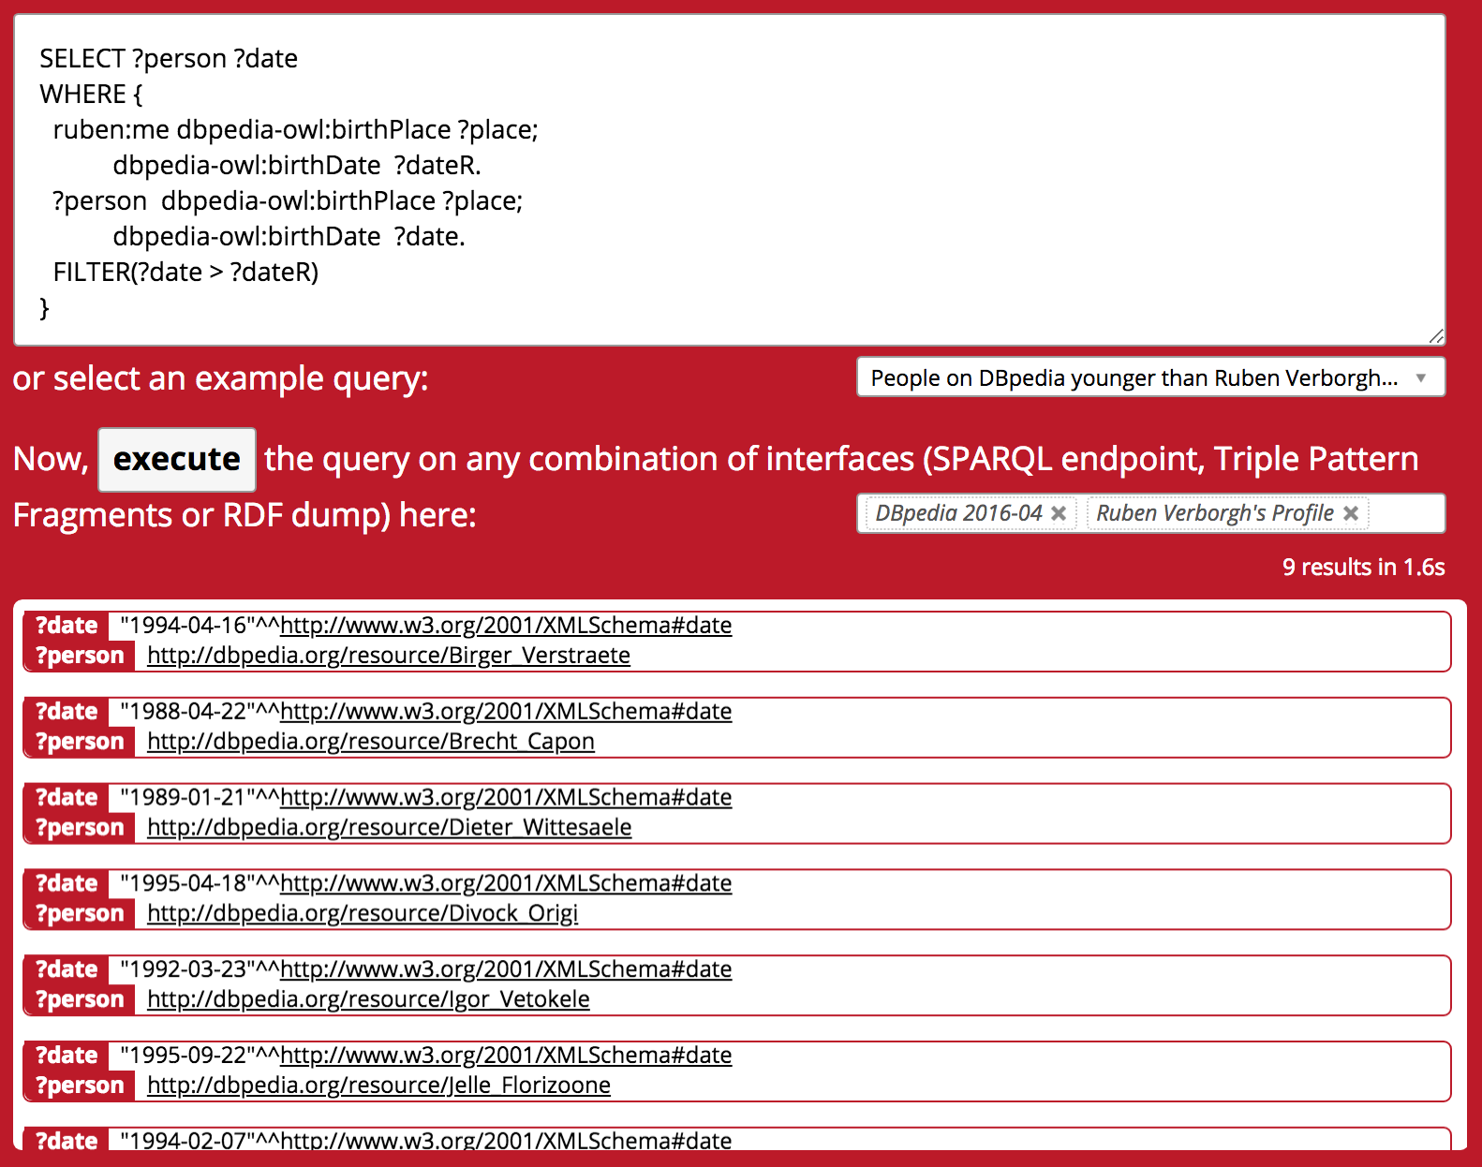Select the DBpedia 2016-04 tag label

(958, 513)
